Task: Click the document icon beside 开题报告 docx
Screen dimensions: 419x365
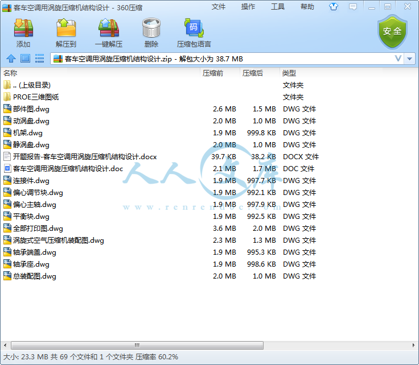Action: 7,156
